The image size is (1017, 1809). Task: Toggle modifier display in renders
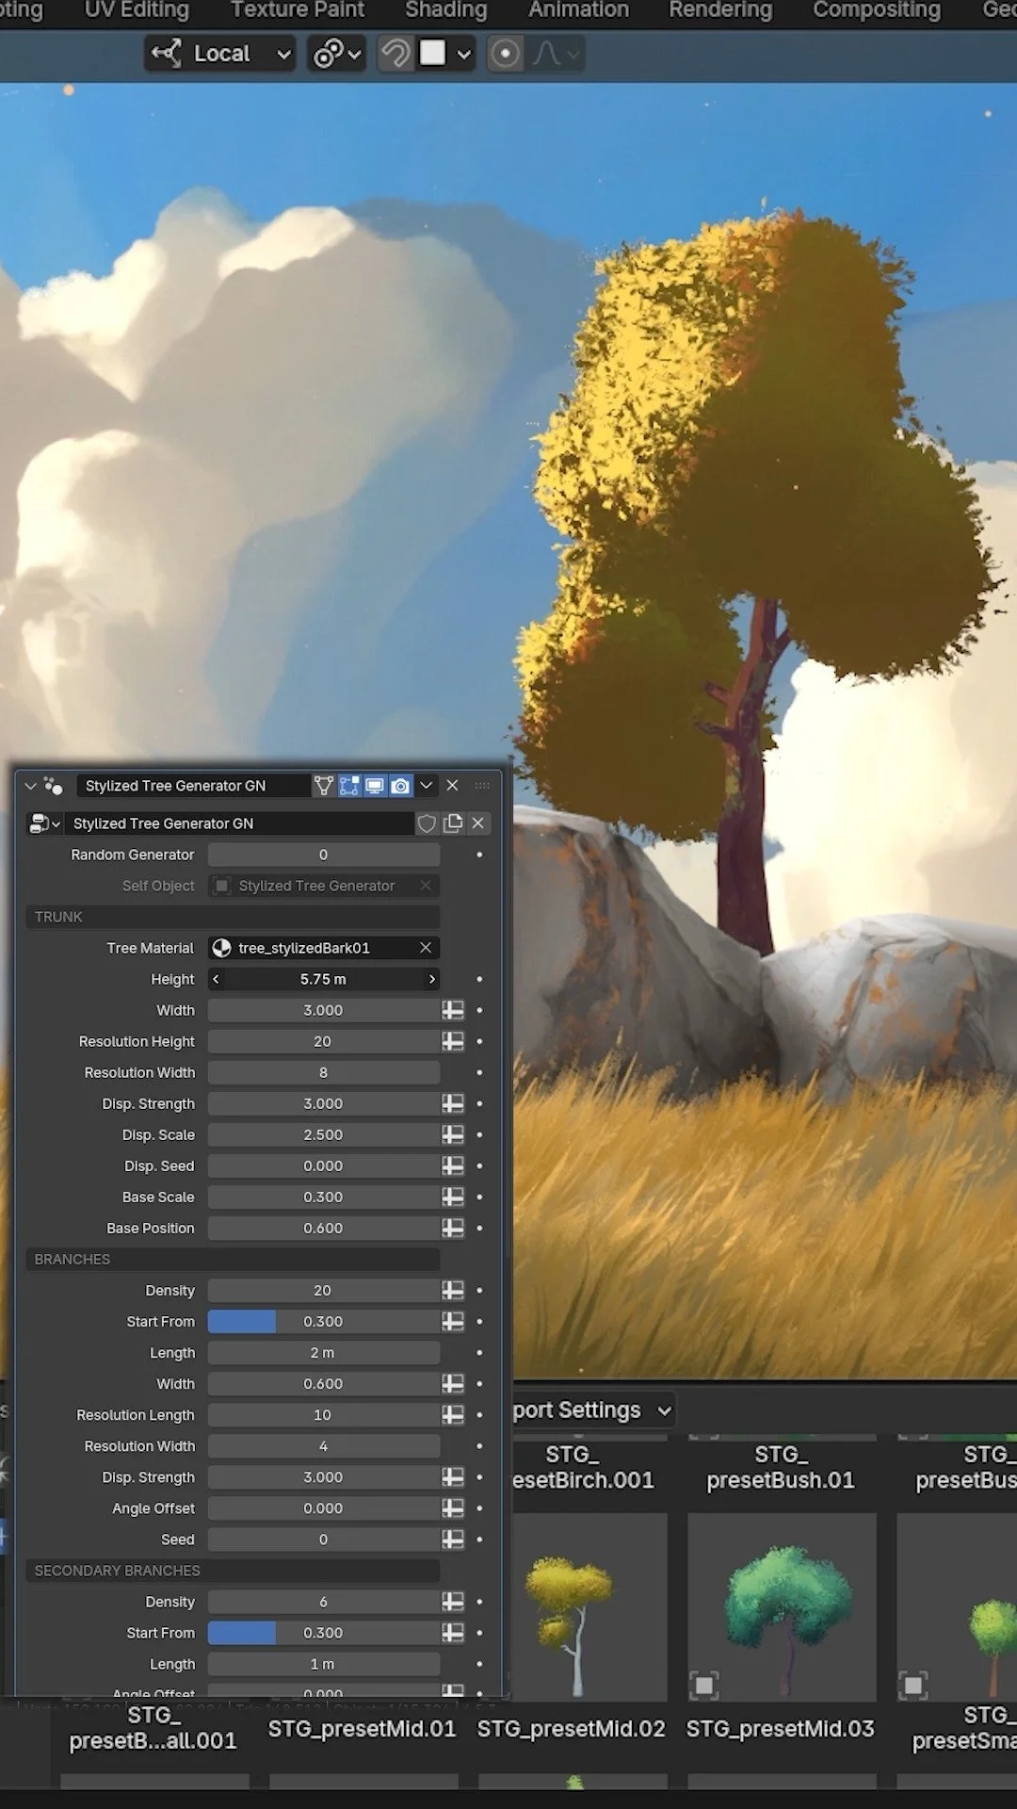click(x=400, y=786)
